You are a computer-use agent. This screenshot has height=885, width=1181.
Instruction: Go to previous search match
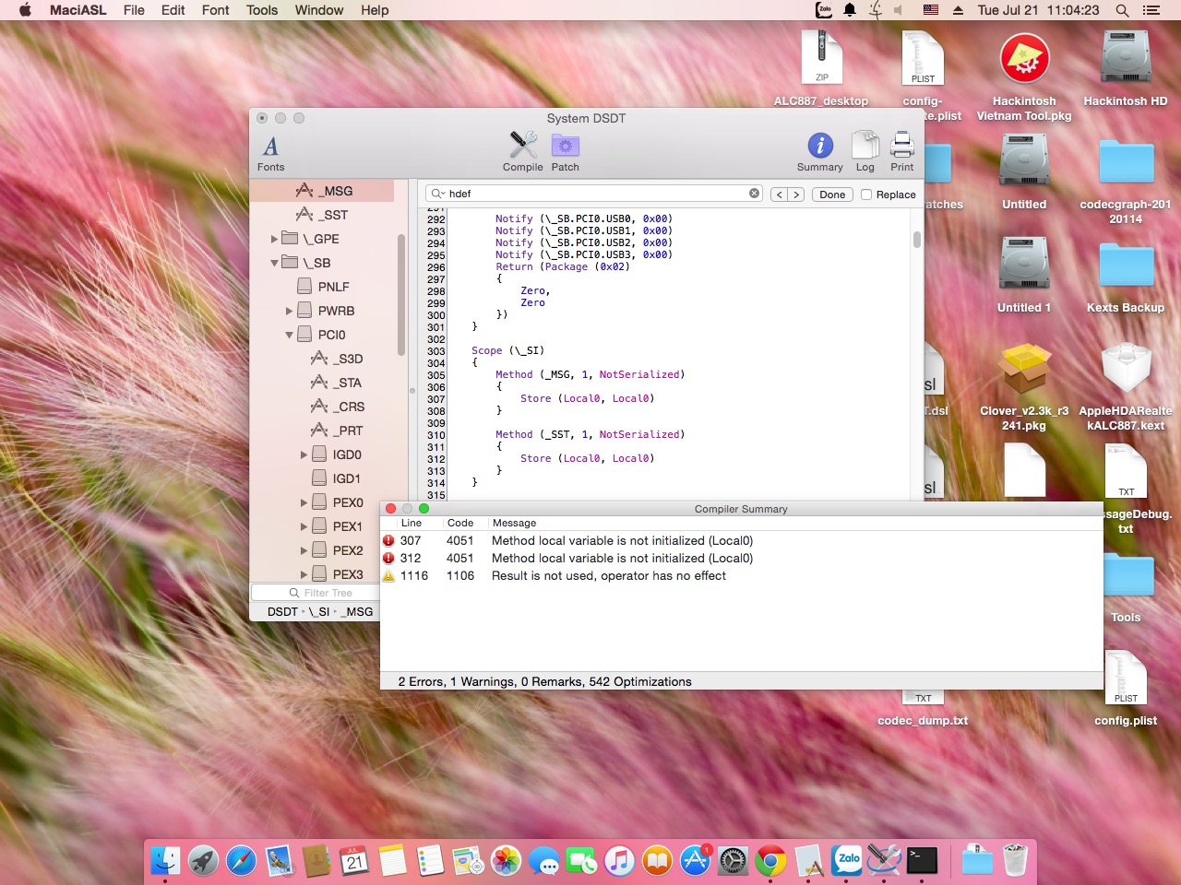coord(779,195)
